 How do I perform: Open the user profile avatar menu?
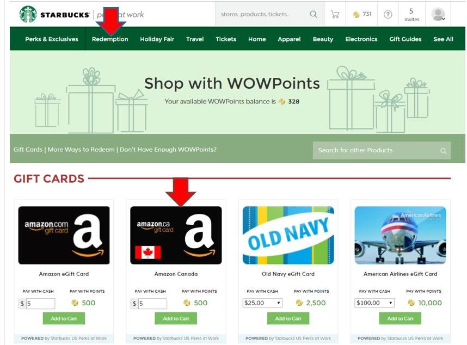(438, 14)
